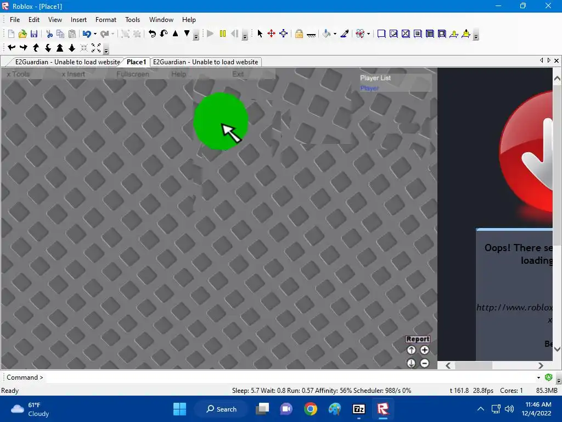Rotate selection using curved arrow icon
The image size is (562, 422).
click(153, 34)
